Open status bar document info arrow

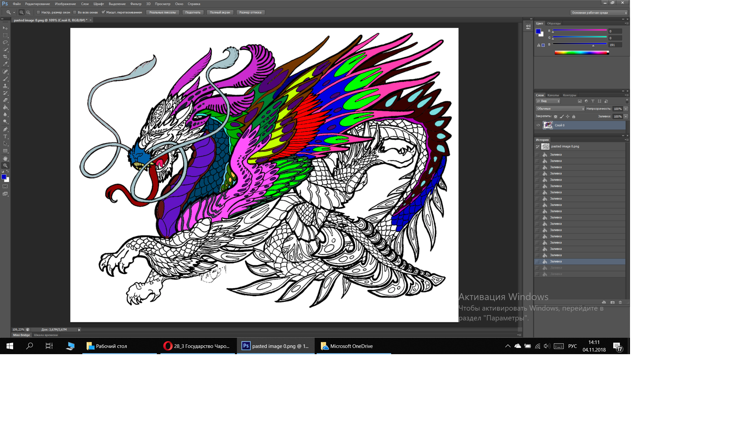point(79,330)
